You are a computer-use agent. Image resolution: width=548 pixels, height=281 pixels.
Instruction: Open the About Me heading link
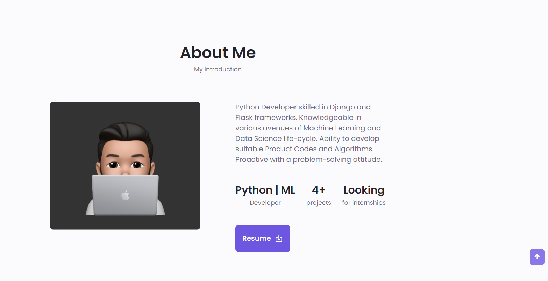[x=218, y=52]
